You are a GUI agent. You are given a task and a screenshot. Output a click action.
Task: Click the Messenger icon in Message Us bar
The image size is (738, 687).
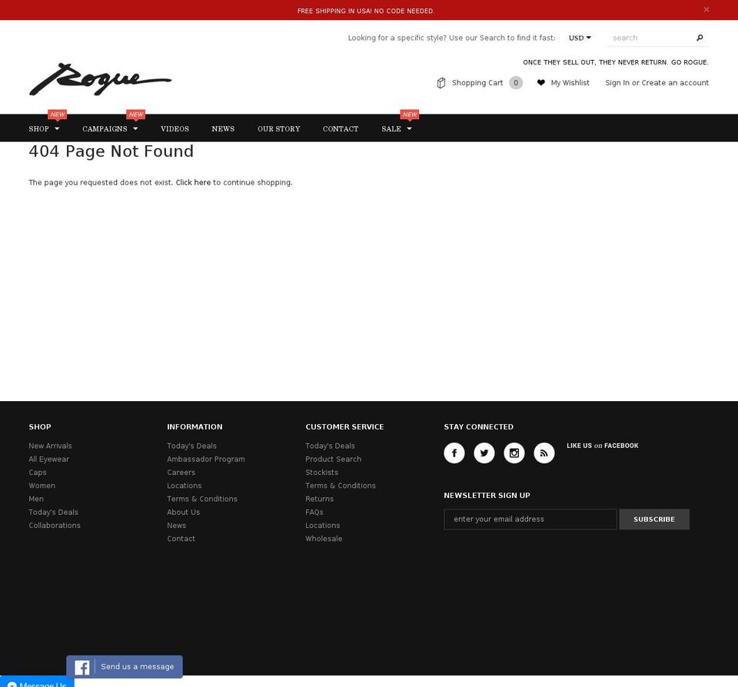12,685
